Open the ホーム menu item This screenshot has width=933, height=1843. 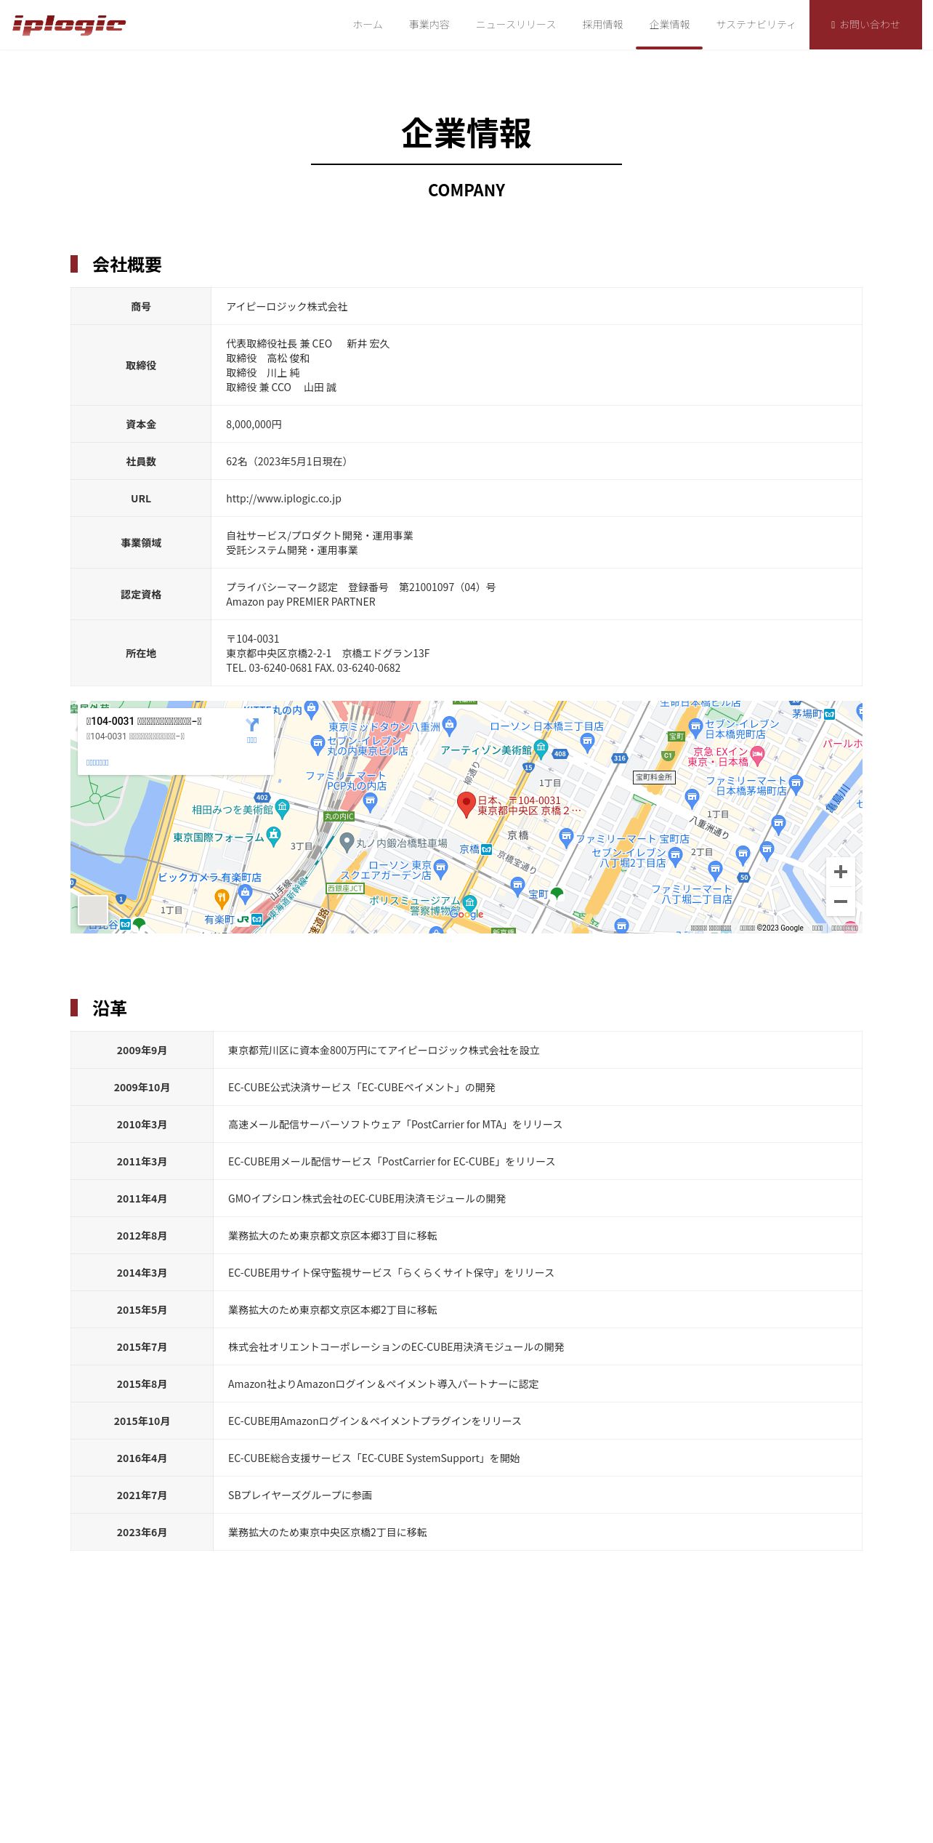click(368, 25)
